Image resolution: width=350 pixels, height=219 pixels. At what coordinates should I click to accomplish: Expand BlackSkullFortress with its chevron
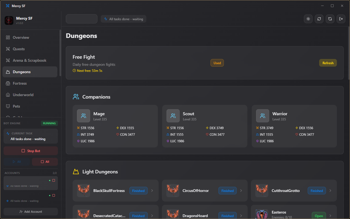pos(152,191)
